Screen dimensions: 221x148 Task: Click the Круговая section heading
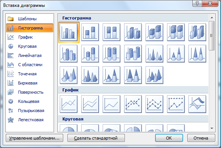click(73, 119)
